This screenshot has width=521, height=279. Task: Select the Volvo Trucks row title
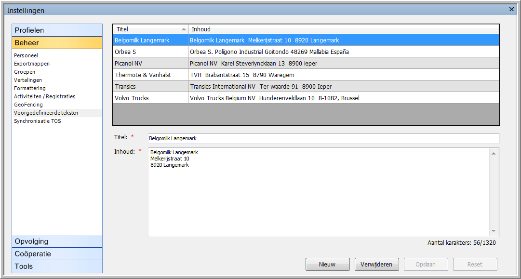(150, 98)
